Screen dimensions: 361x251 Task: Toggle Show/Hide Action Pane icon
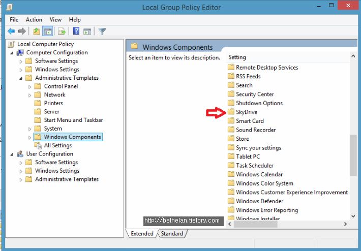coord(87,32)
